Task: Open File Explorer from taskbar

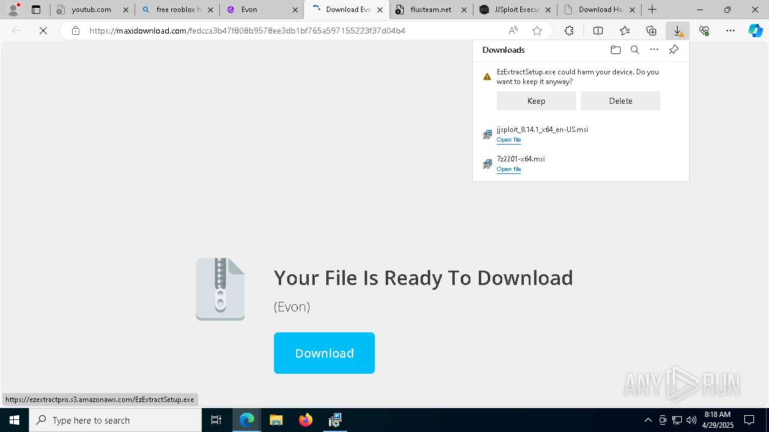Action: click(276, 420)
